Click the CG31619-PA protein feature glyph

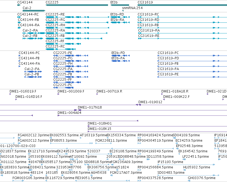pos(192,72)
